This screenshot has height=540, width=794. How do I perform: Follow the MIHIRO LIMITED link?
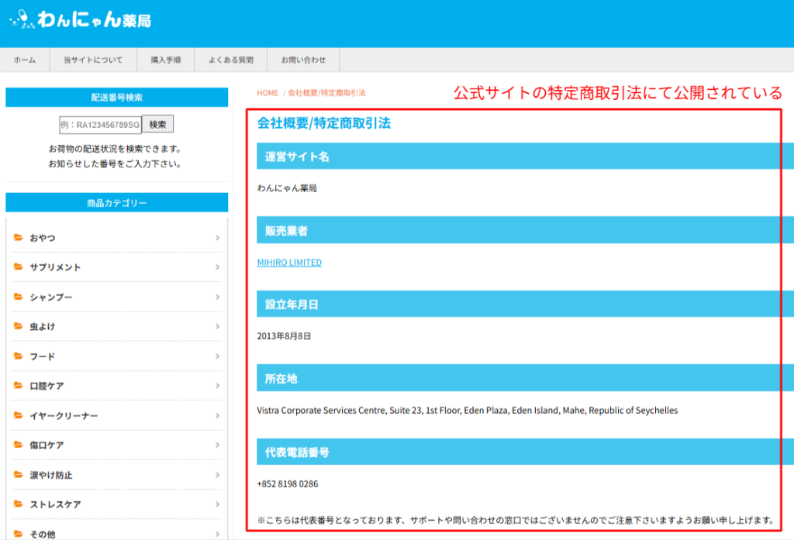(x=289, y=262)
